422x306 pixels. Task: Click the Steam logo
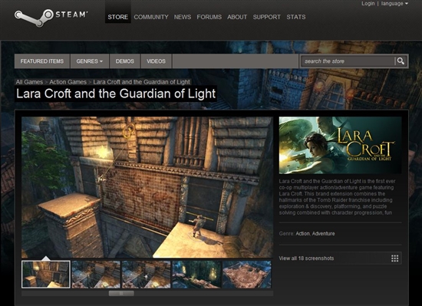click(51, 17)
